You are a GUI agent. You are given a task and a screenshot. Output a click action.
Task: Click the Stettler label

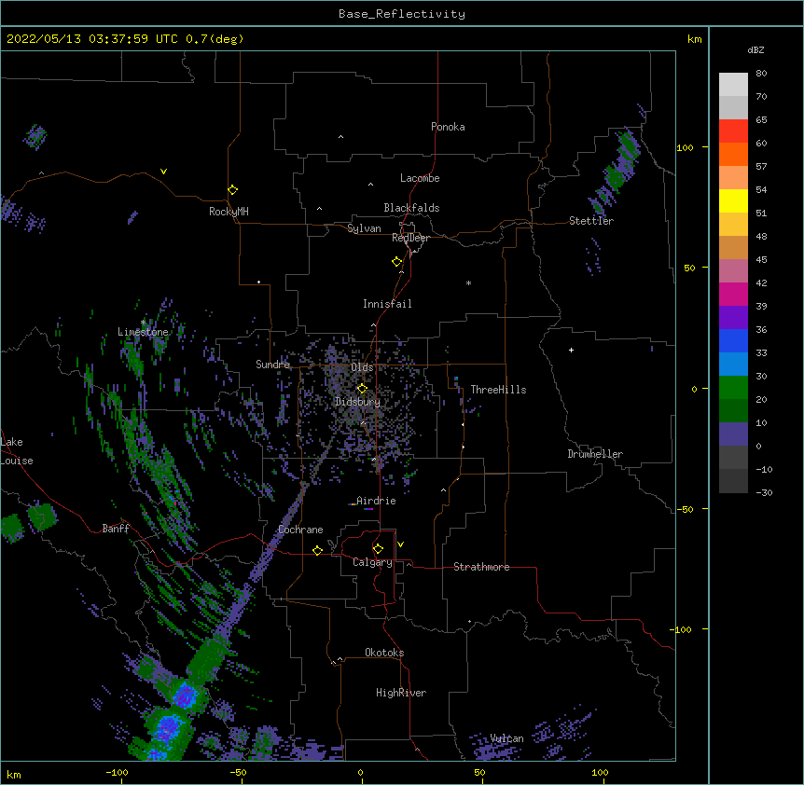point(590,221)
